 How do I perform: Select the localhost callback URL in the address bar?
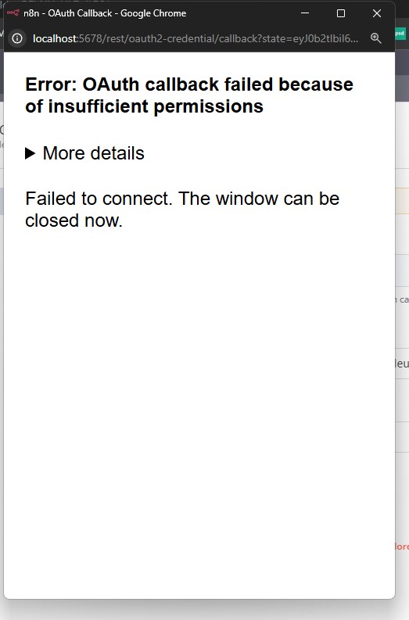coord(196,38)
